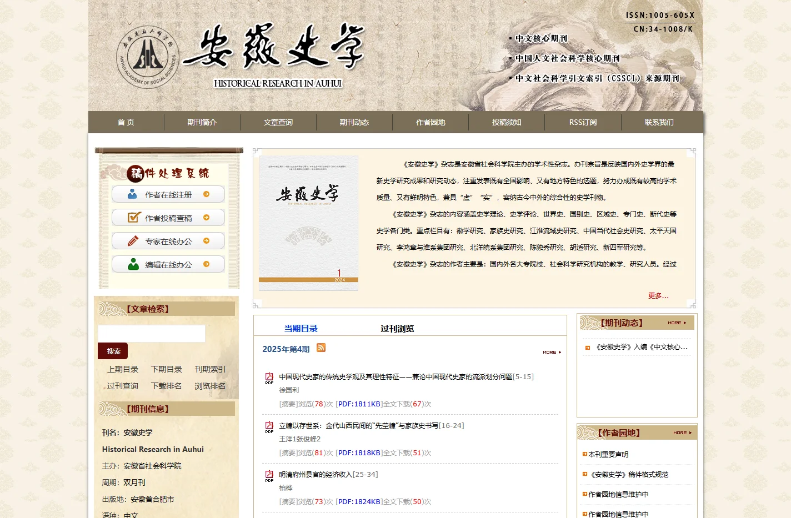
Task: Click the orange arrow on 专家在线办公 button
Action: [206, 241]
